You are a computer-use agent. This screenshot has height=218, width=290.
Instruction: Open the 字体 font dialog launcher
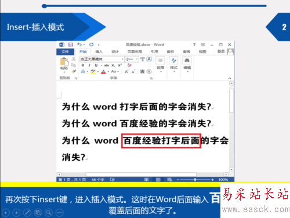tap(151, 78)
